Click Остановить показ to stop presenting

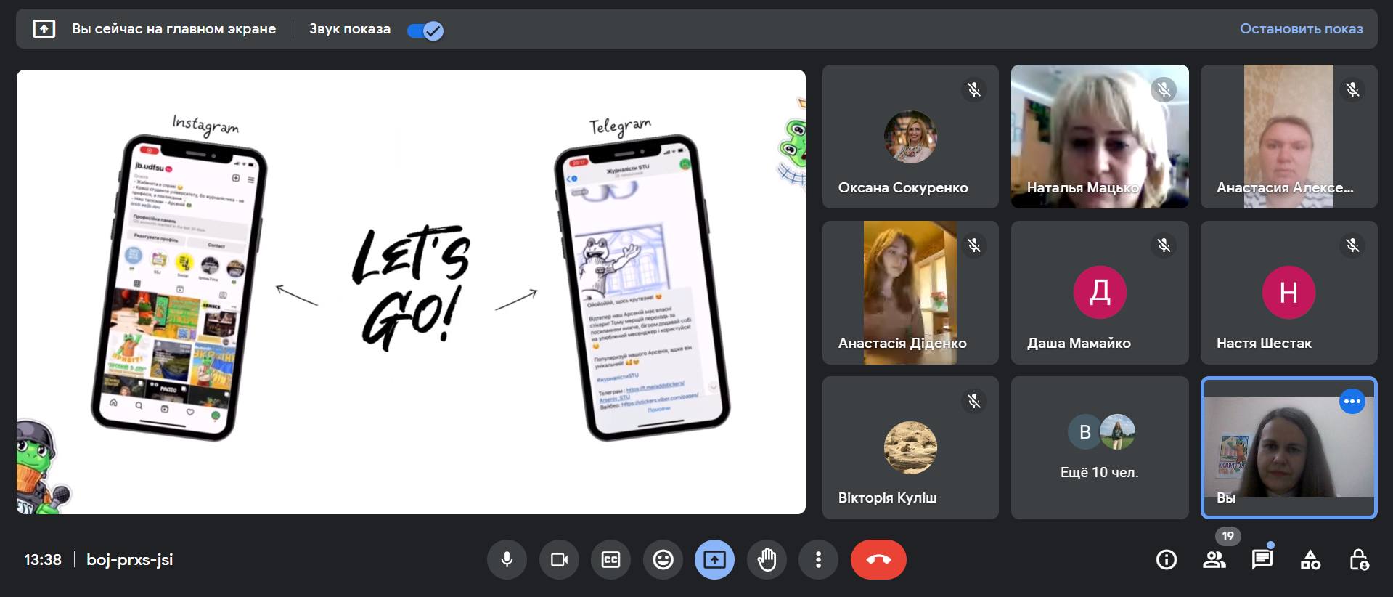coord(1301,29)
